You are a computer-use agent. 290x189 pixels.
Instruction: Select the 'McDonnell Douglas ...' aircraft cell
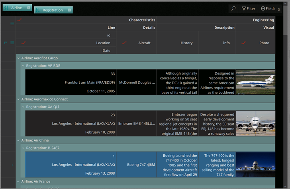[x=136, y=83]
